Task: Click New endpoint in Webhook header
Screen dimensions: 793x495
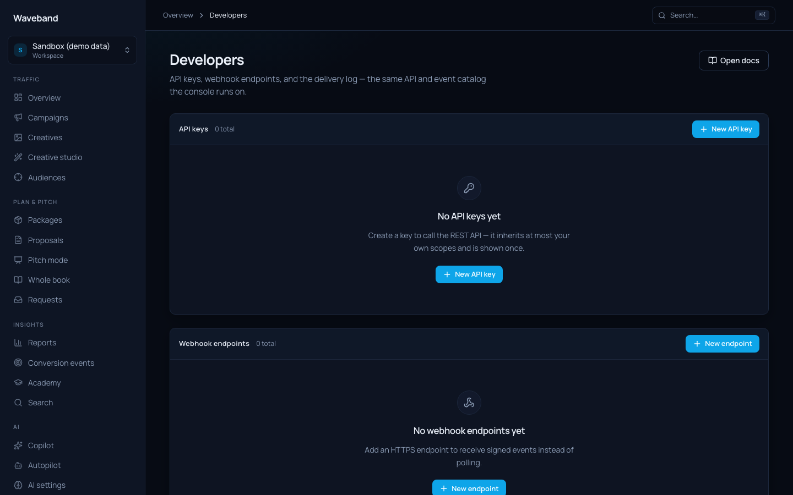Action: click(x=723, y=344)
